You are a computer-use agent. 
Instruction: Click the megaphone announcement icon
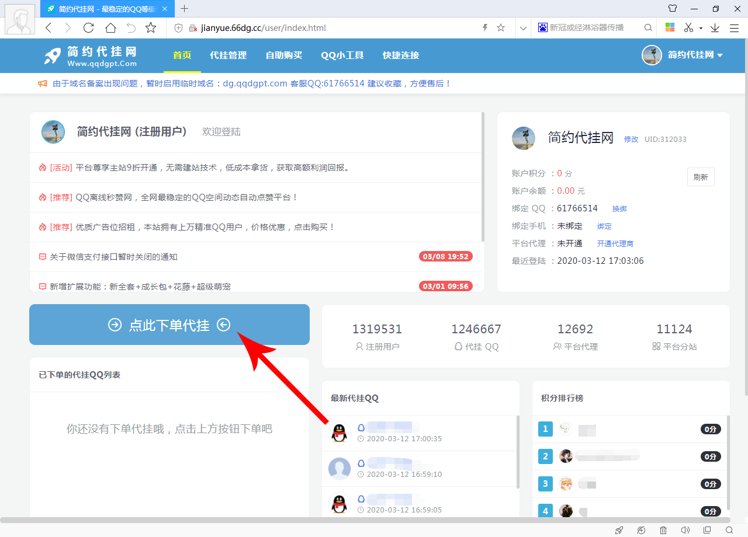click(43, 83)
